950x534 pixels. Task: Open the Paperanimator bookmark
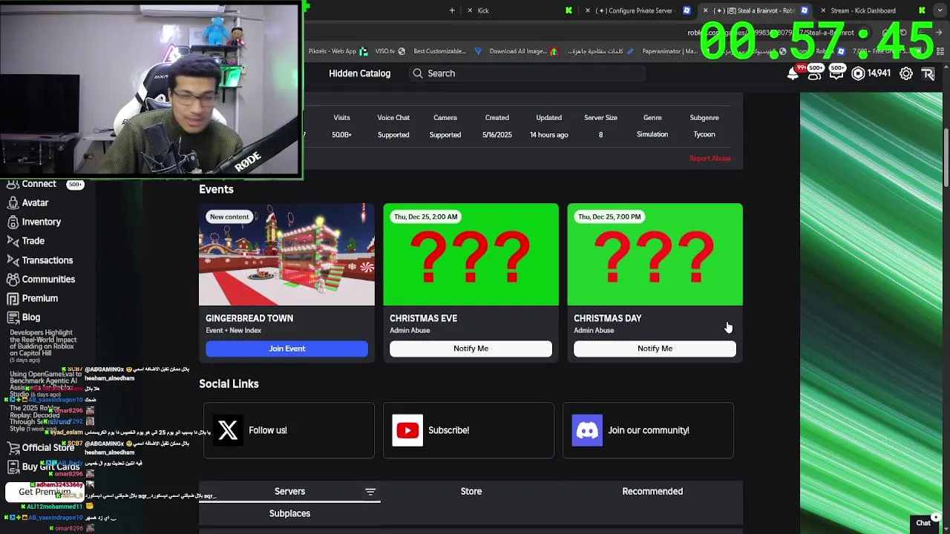669,51
